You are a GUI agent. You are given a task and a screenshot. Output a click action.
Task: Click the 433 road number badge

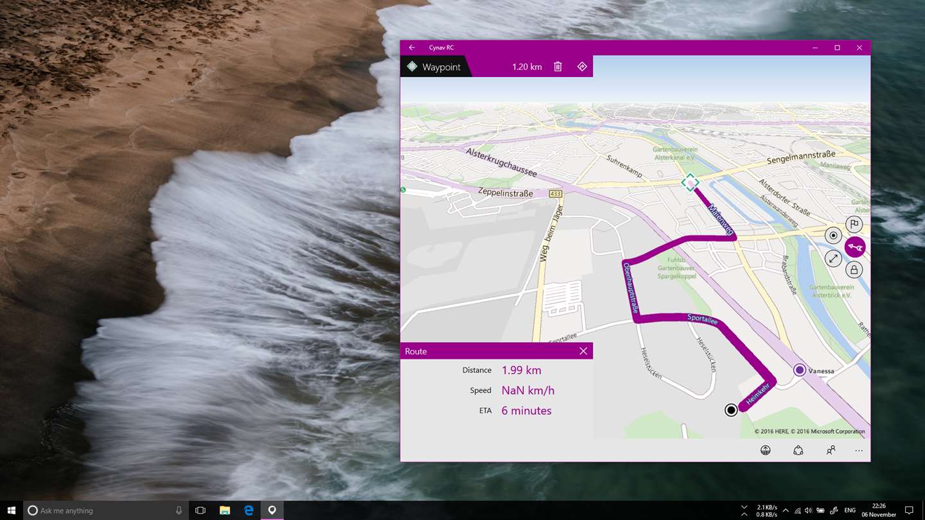[555, 193]
